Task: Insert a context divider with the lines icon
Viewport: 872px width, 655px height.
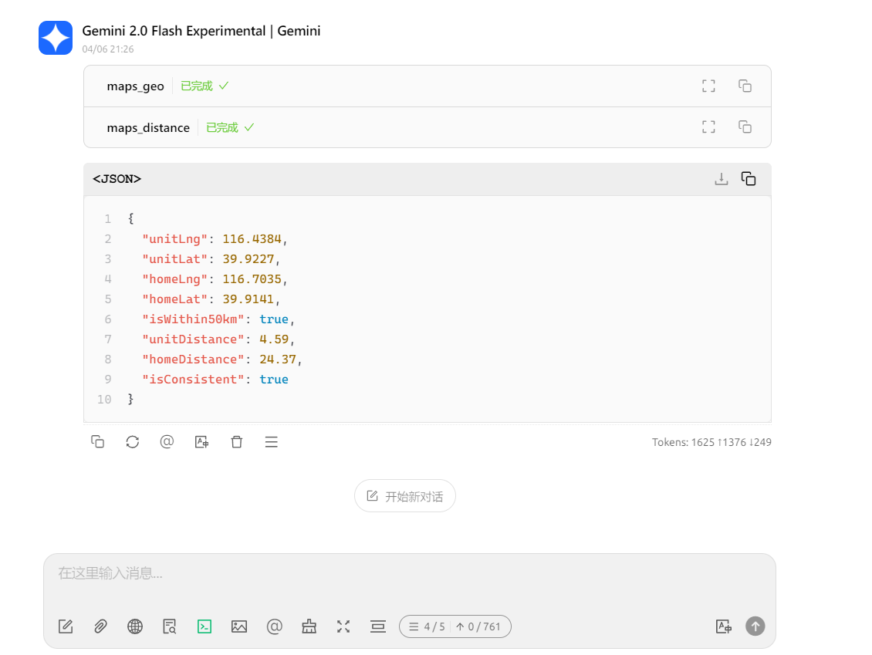Action: (x=378, y=626)
